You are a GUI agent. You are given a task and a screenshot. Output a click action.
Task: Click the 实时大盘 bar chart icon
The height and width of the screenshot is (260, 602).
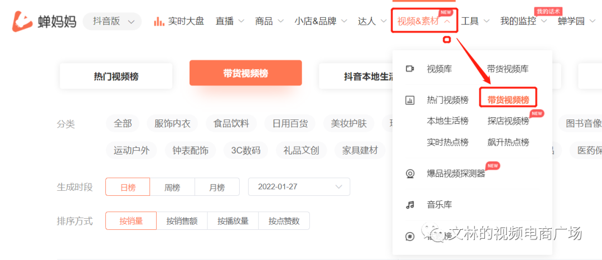point(159,22)
